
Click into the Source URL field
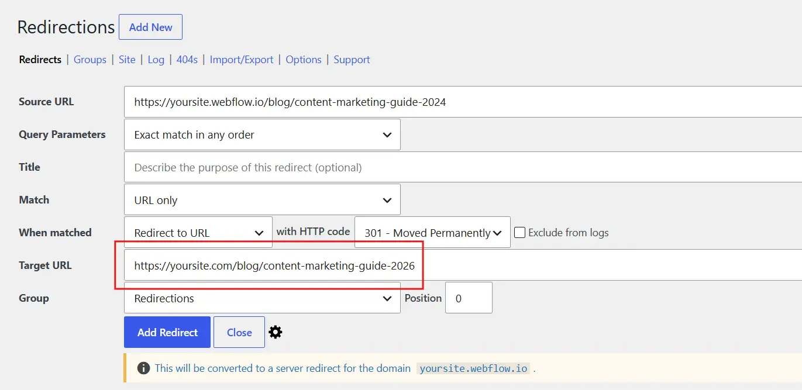pos(463,102)
